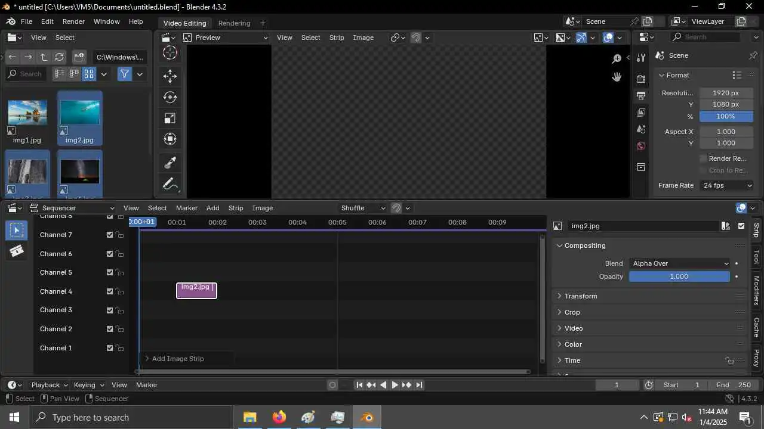Switch file browser to thumbnail view
The height and width of the screenshot is (429, 764).
pyautogui.click(x=89, y=74)
